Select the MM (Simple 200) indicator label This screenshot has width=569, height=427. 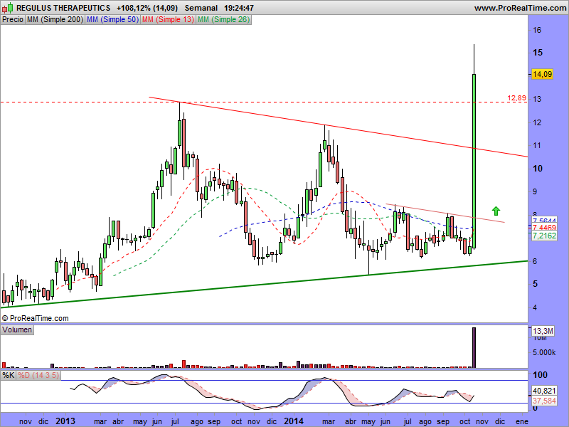55,20
